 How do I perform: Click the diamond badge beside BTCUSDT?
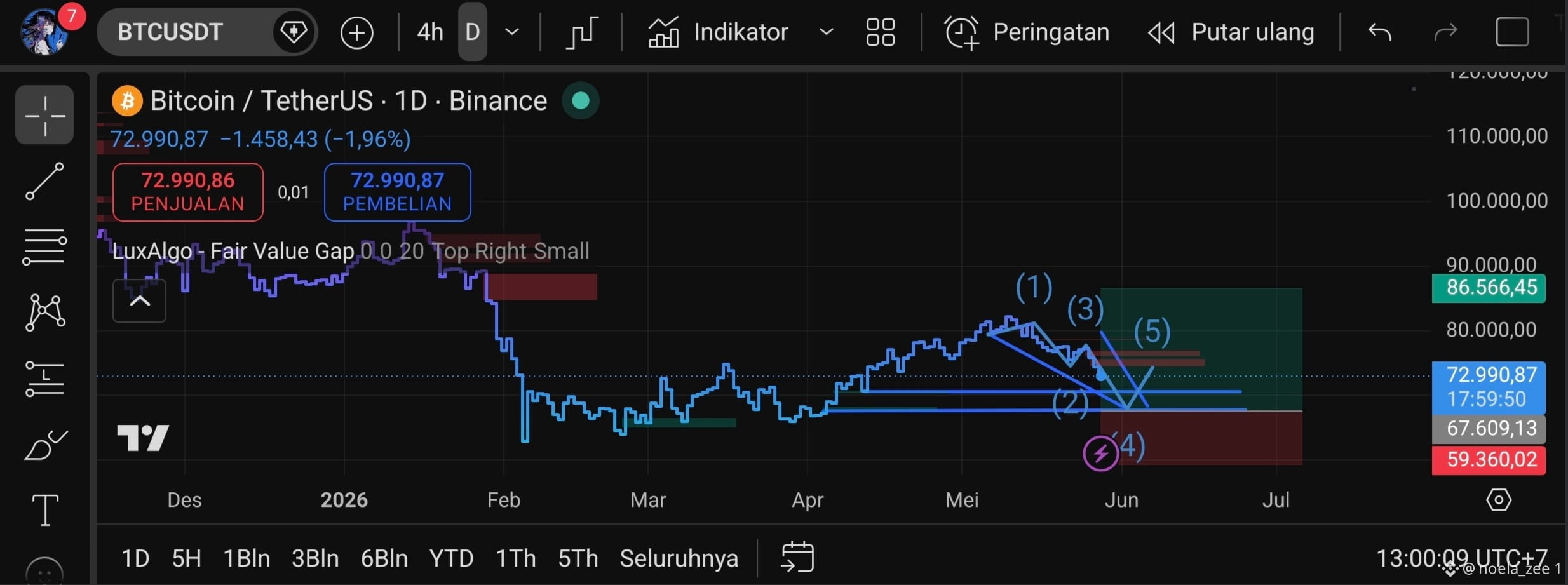coord(294,32)
